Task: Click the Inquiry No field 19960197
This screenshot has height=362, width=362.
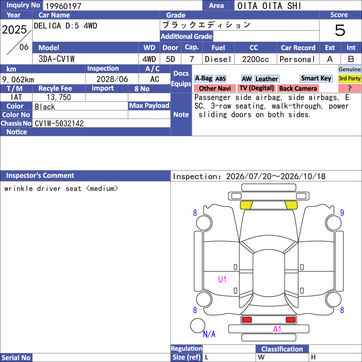Action: click(123, 5)
